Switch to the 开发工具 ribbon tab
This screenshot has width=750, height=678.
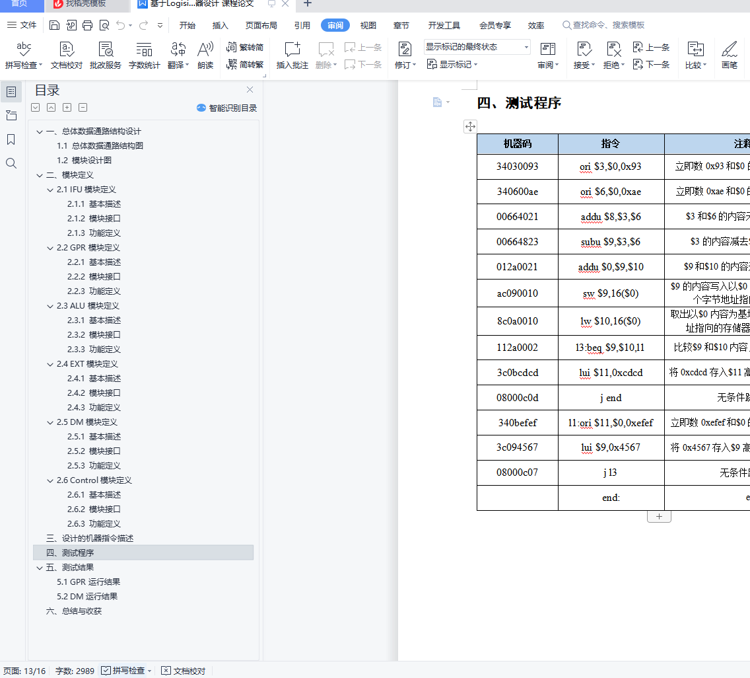(x=444, y=25)
